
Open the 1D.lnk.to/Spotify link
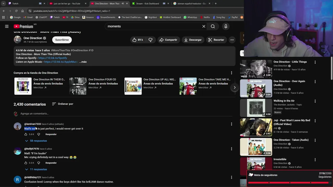[x=53, y=58]
